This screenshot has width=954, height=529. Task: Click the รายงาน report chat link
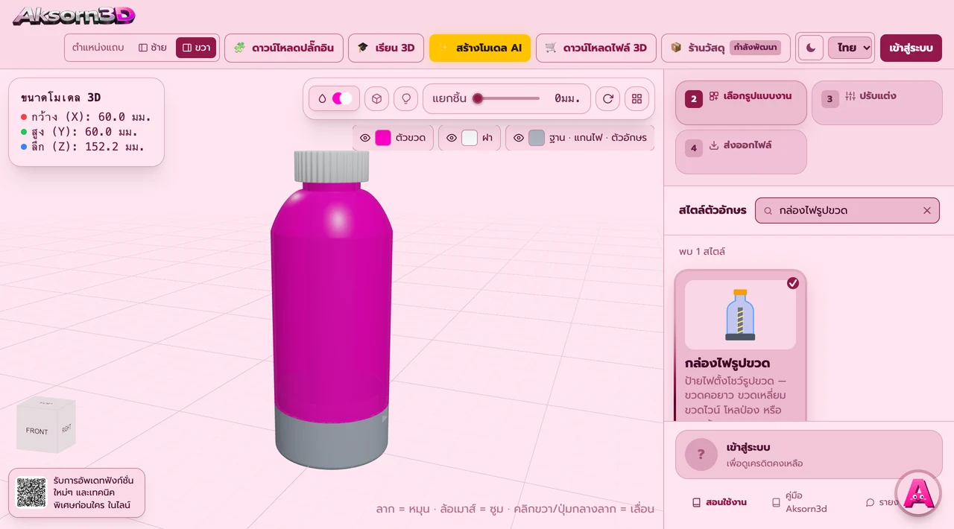pyautogui.click(x=882, y=502)
